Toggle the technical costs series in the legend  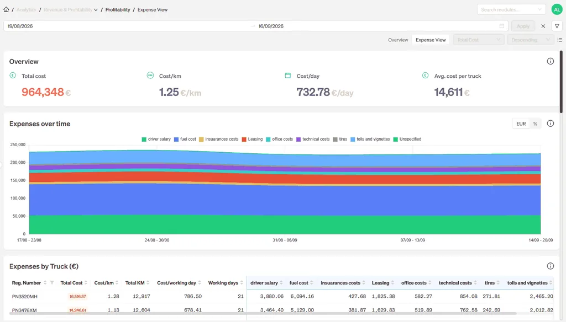[313, 139]
